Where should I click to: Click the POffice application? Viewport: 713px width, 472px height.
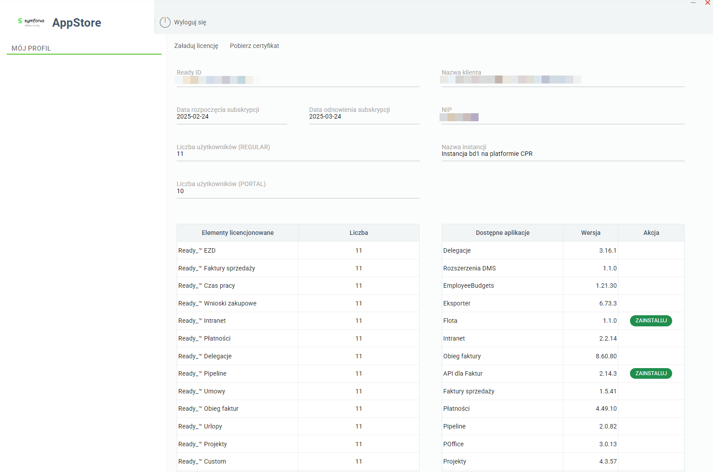[x=453, y=444]
